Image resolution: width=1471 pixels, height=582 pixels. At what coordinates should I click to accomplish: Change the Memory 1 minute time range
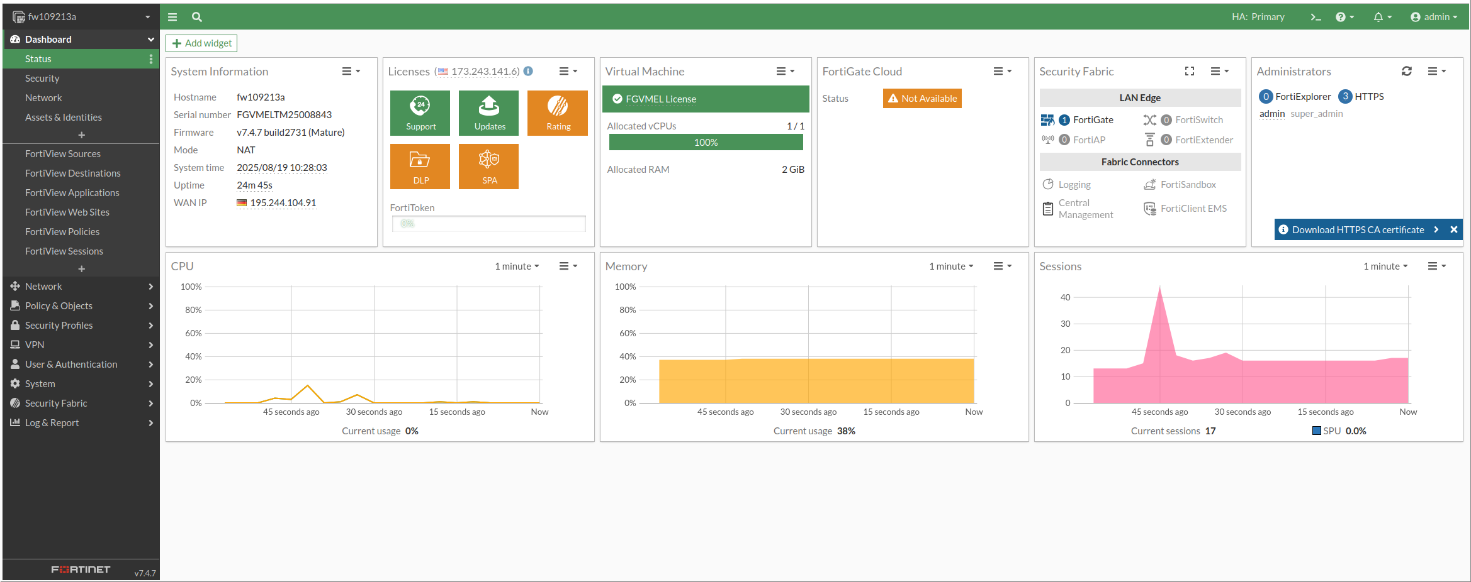(951, 266)
